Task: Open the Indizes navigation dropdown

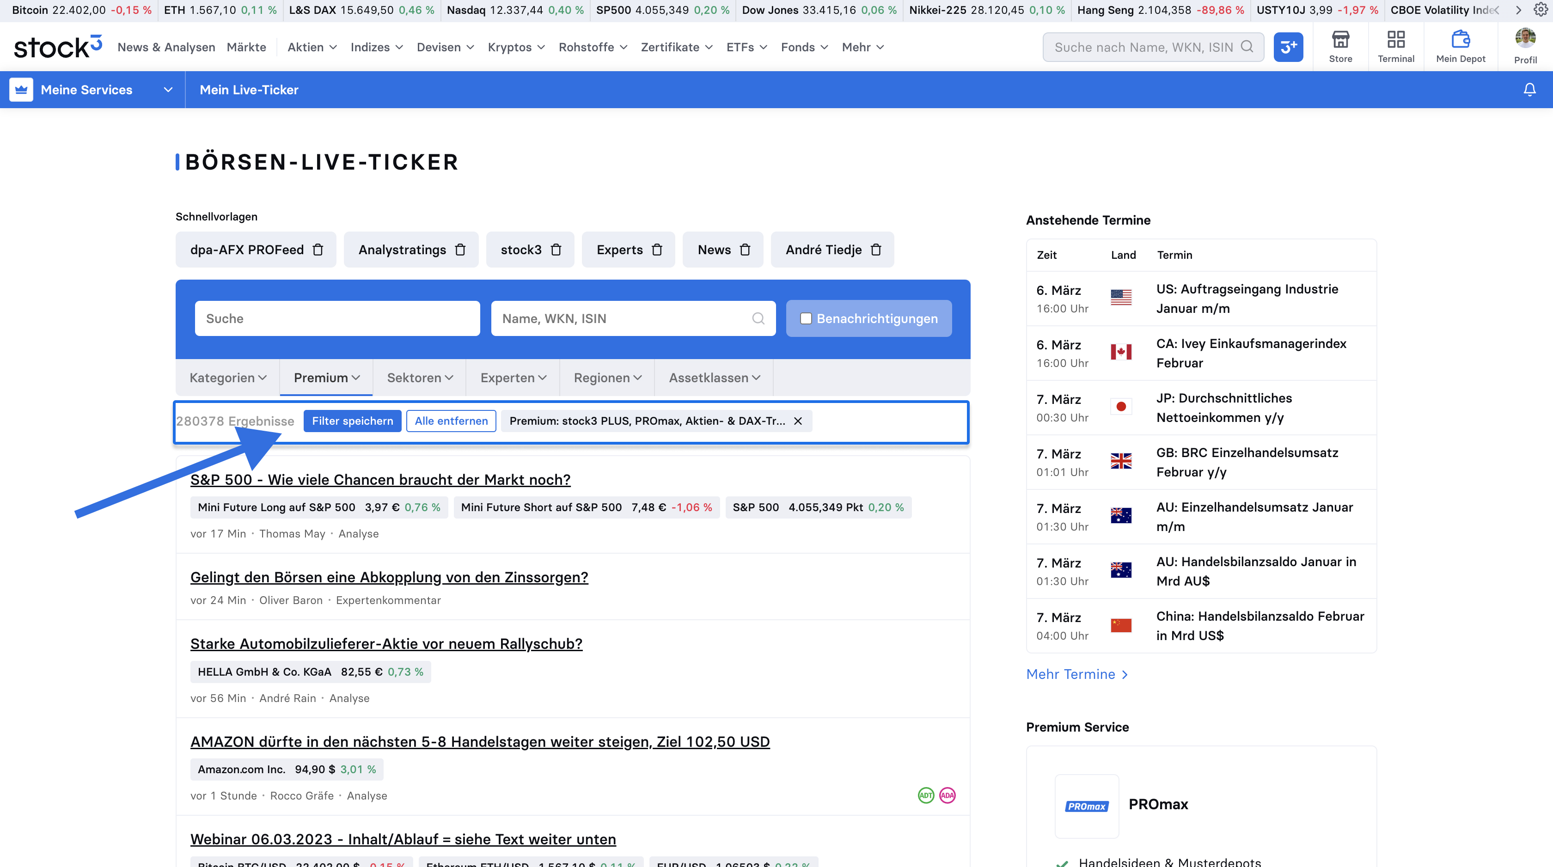Action: (x=377, y=47)
